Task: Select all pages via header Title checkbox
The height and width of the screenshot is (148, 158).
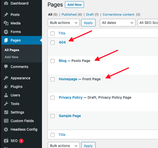Action: [x=53, y=33]
